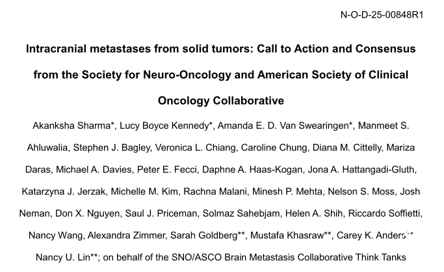The width and height of the screenshot is (444, 272).
Task: Click author name Mustafa Khasraw
Action: 281,236
